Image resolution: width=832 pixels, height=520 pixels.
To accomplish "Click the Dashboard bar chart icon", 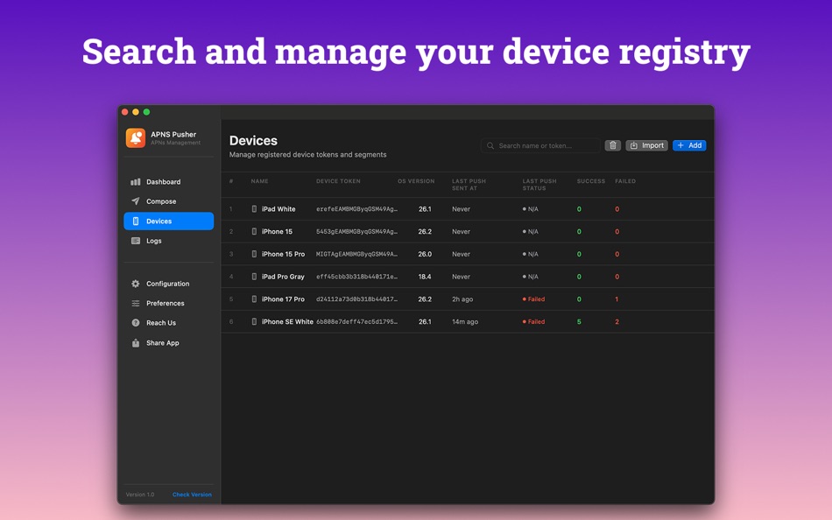I will (135, 182).
